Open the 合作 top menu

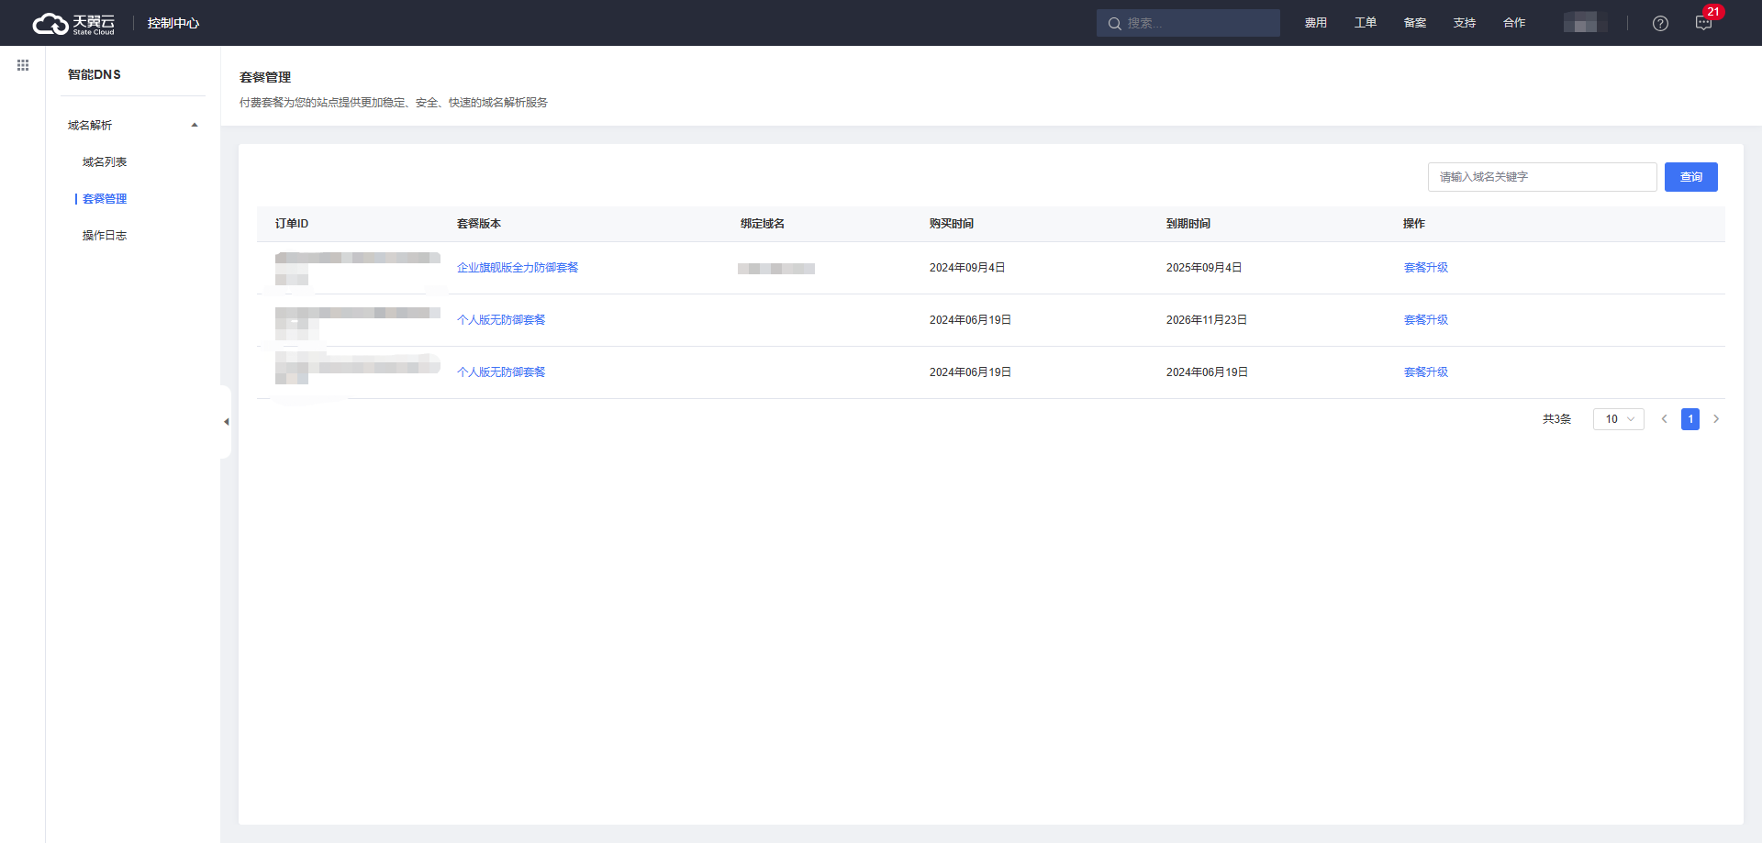coord(1514,23)
